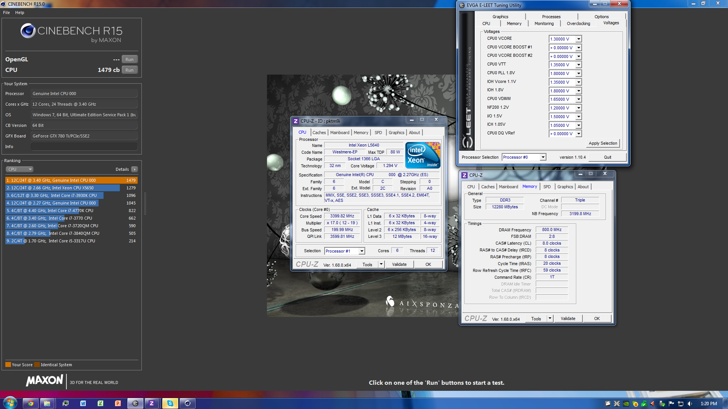Image resolution: width=728 pixels, height=409 pixels.
Task: Switch to Cinebench taskbar icon
Action: (187, 403)
